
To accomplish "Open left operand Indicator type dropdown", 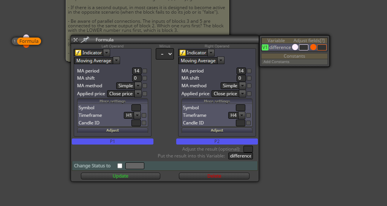I will [x=106, y=53].
